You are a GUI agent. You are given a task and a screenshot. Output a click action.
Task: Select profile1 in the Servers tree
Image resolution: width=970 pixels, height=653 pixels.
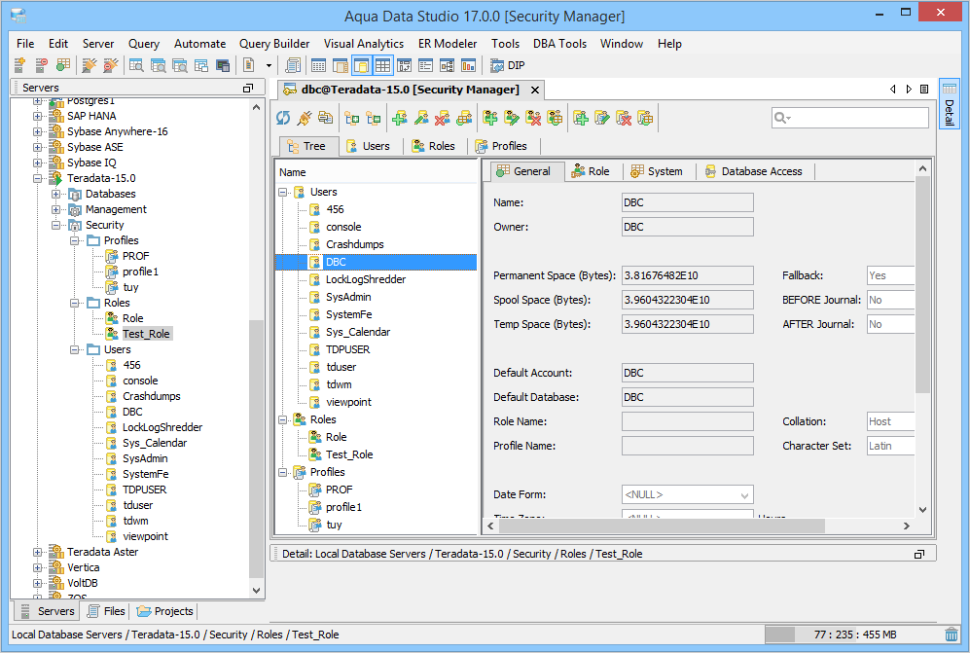click(x=140, y=272)
